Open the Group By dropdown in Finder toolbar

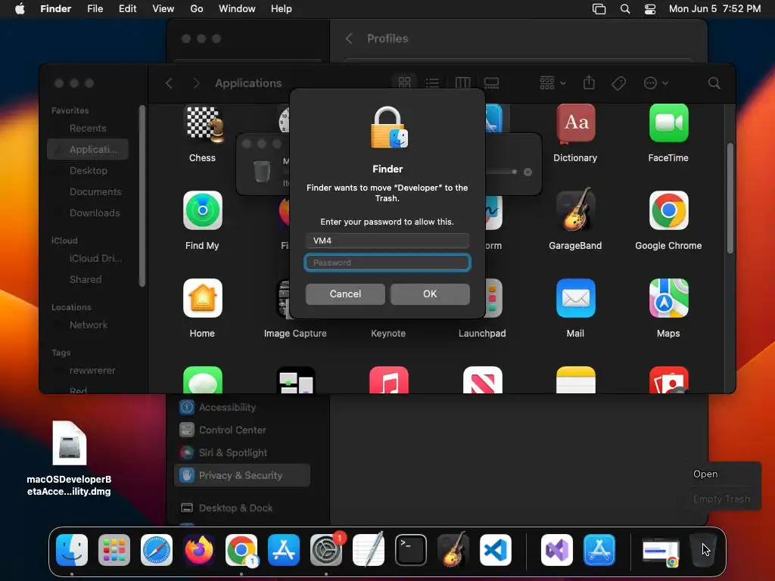[x=552, y=82]
